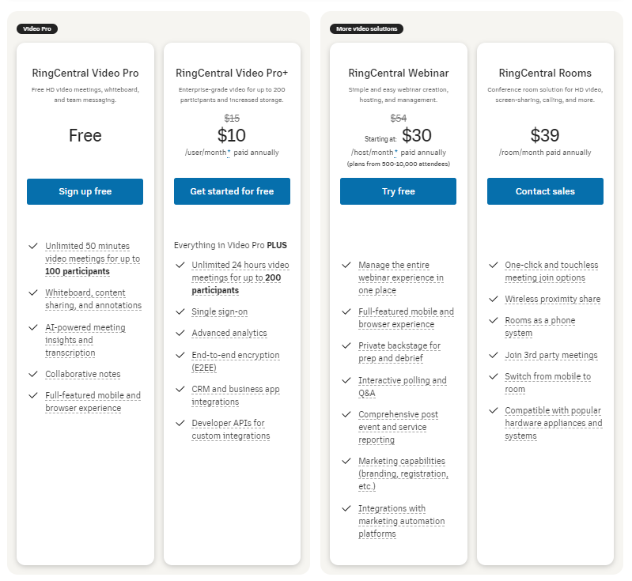632x581 pixels.
Task: Click the checkmark beside Collaborative notes
Action: (x=32, y=374)
